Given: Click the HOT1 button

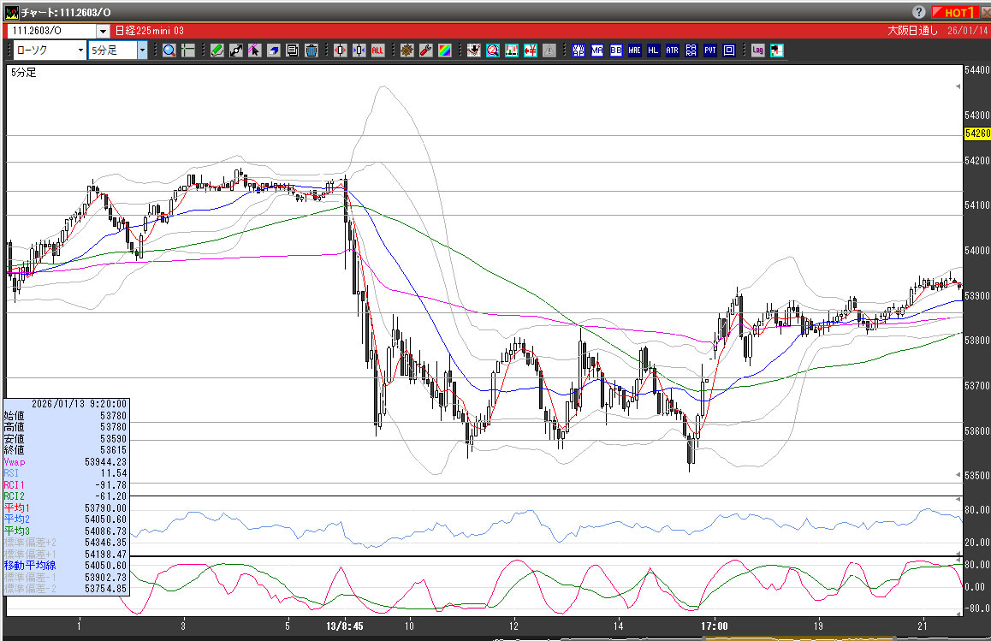Looking at the screenshot, I should coord(955,12).
